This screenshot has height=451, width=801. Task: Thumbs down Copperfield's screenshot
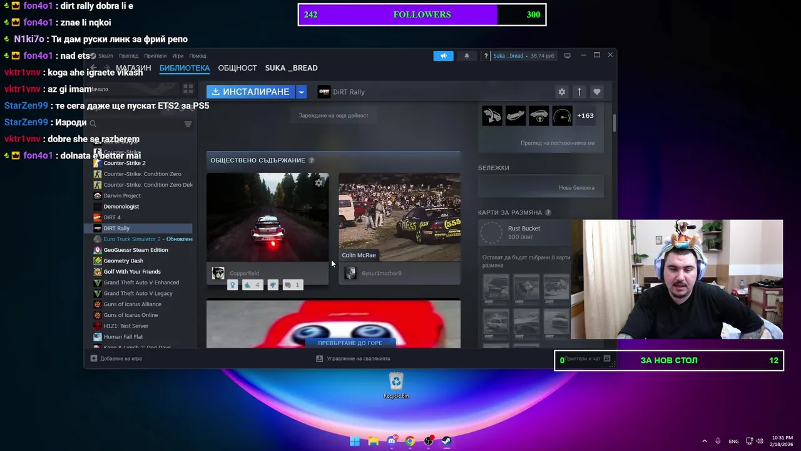pyautogui.click(x=273, y=285)
